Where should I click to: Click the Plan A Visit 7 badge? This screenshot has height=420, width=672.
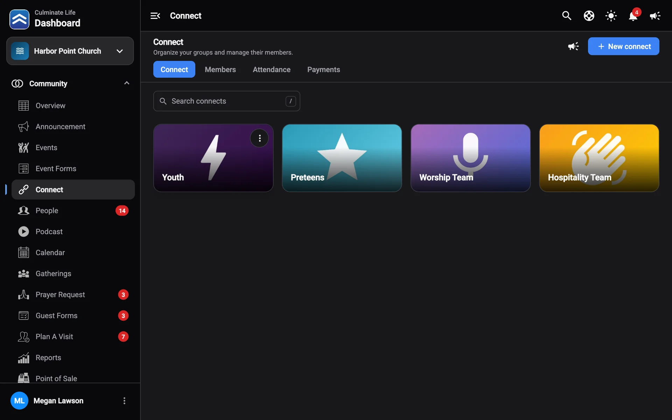[123, 336]
